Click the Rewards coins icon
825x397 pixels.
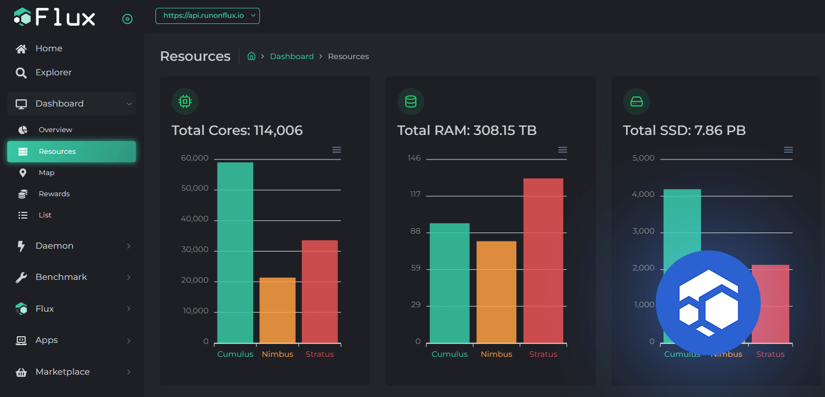[23, 194]
